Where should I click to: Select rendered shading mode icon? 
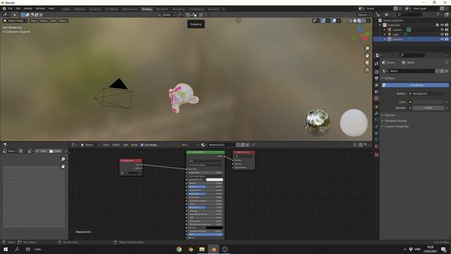[364, 20]
